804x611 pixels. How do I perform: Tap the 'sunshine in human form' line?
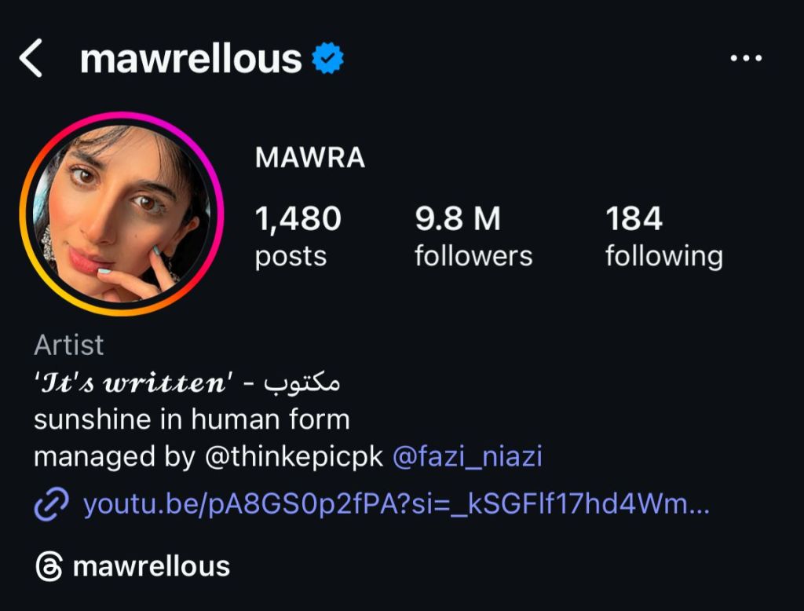192,419
